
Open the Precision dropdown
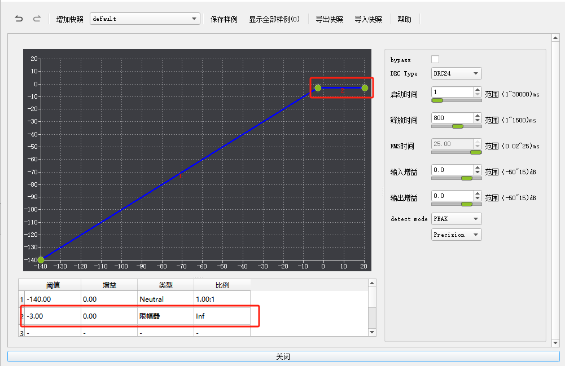(456, 235)
